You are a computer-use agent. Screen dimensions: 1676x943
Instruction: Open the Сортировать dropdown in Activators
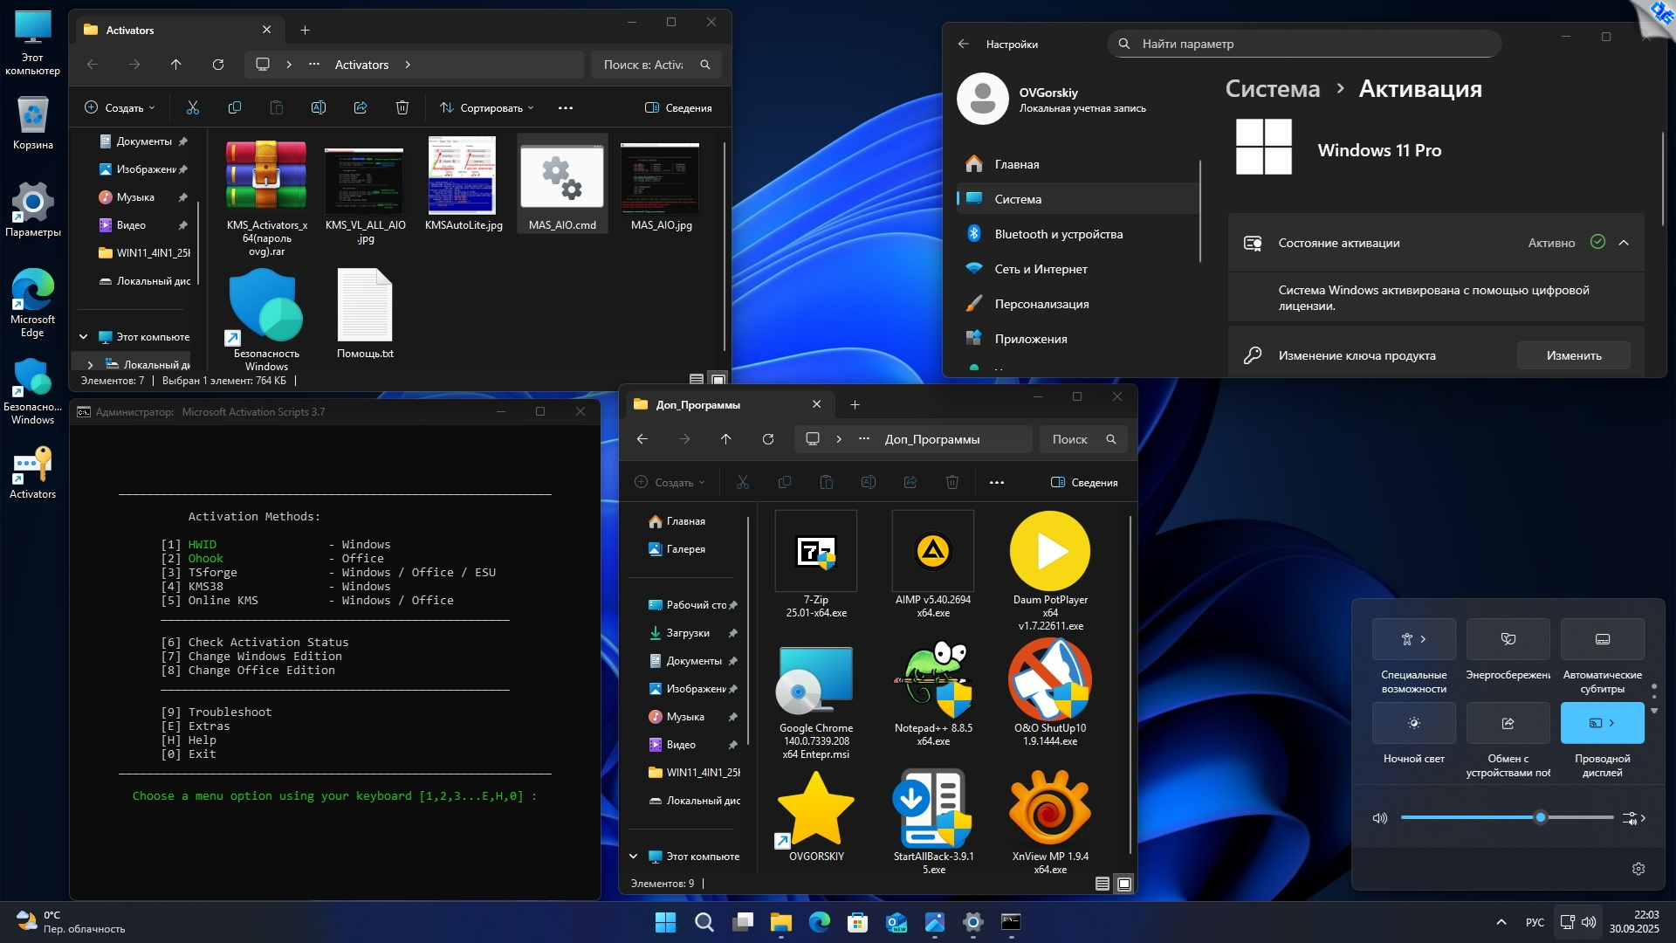(487, 107)
